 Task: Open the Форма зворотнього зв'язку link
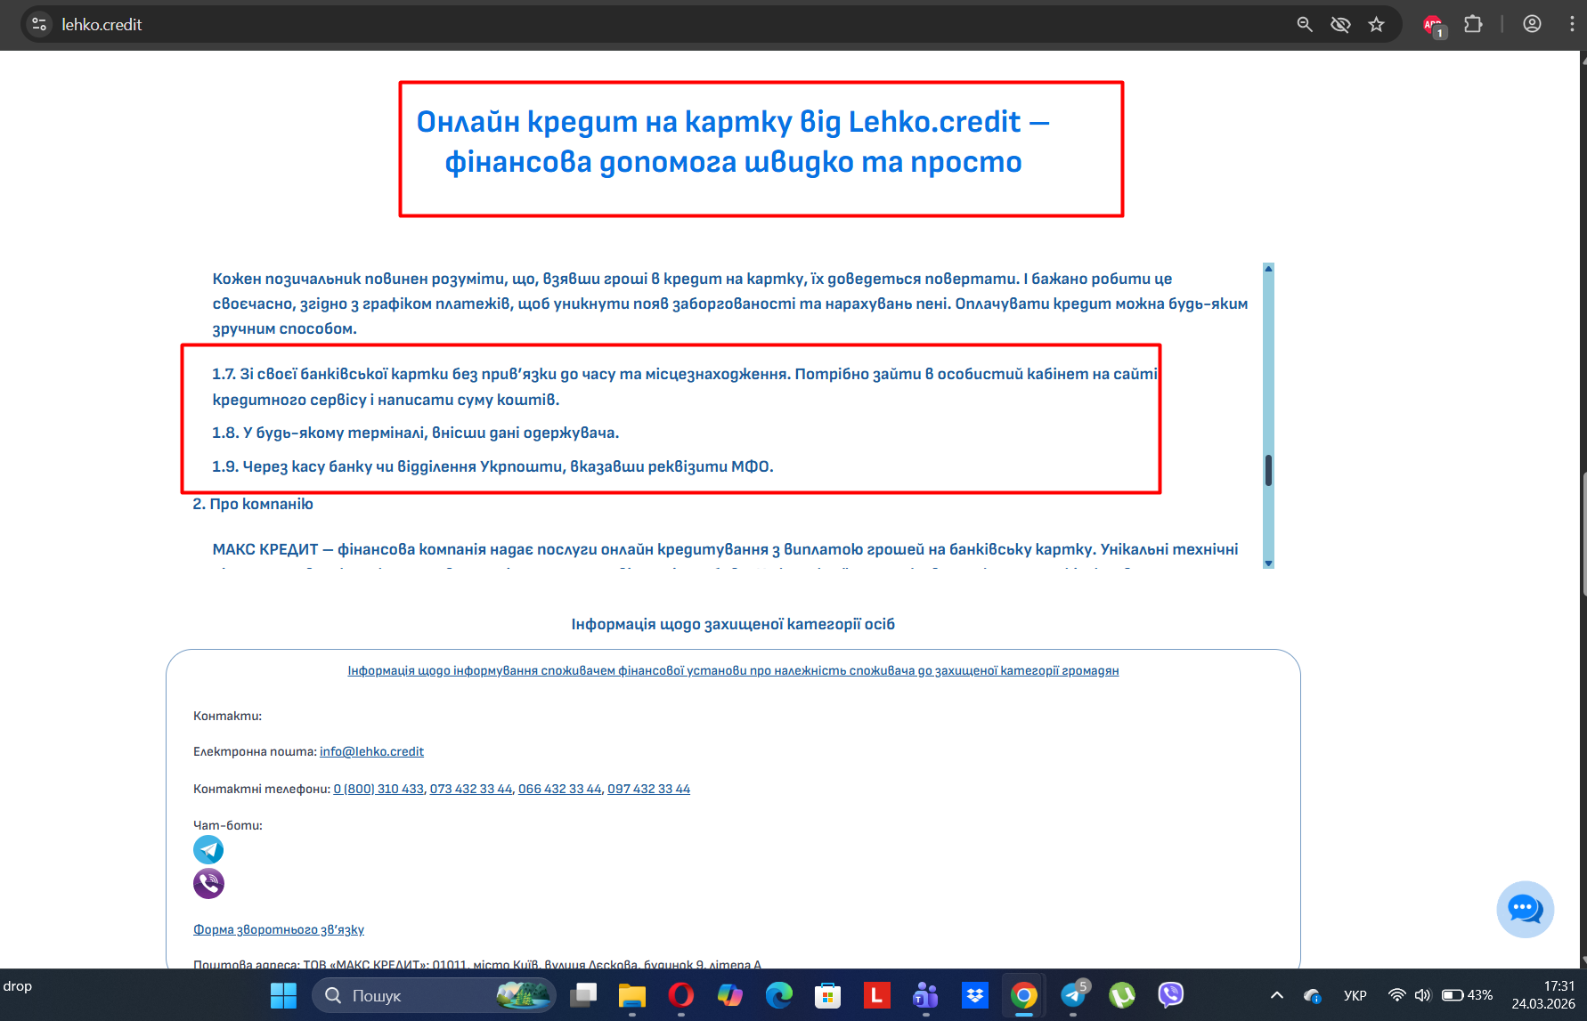click(x=279, y=929)
